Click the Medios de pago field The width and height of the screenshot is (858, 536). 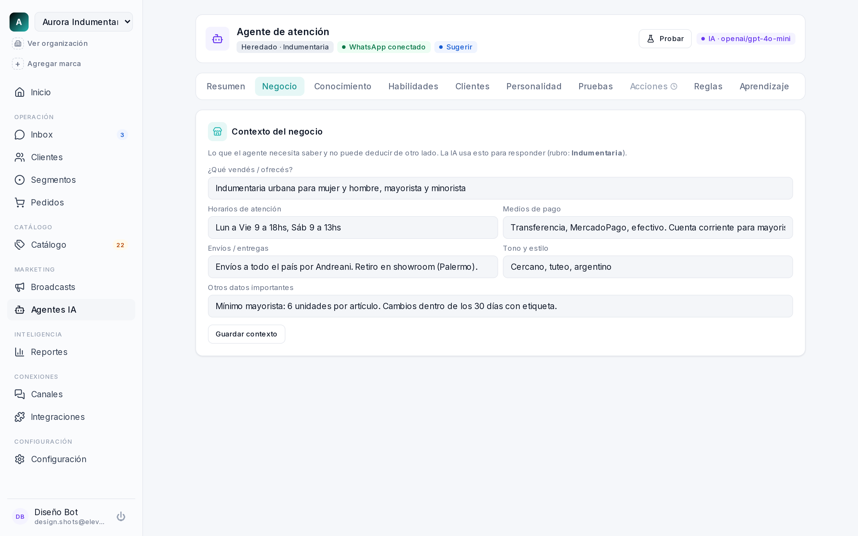(647, 228)
